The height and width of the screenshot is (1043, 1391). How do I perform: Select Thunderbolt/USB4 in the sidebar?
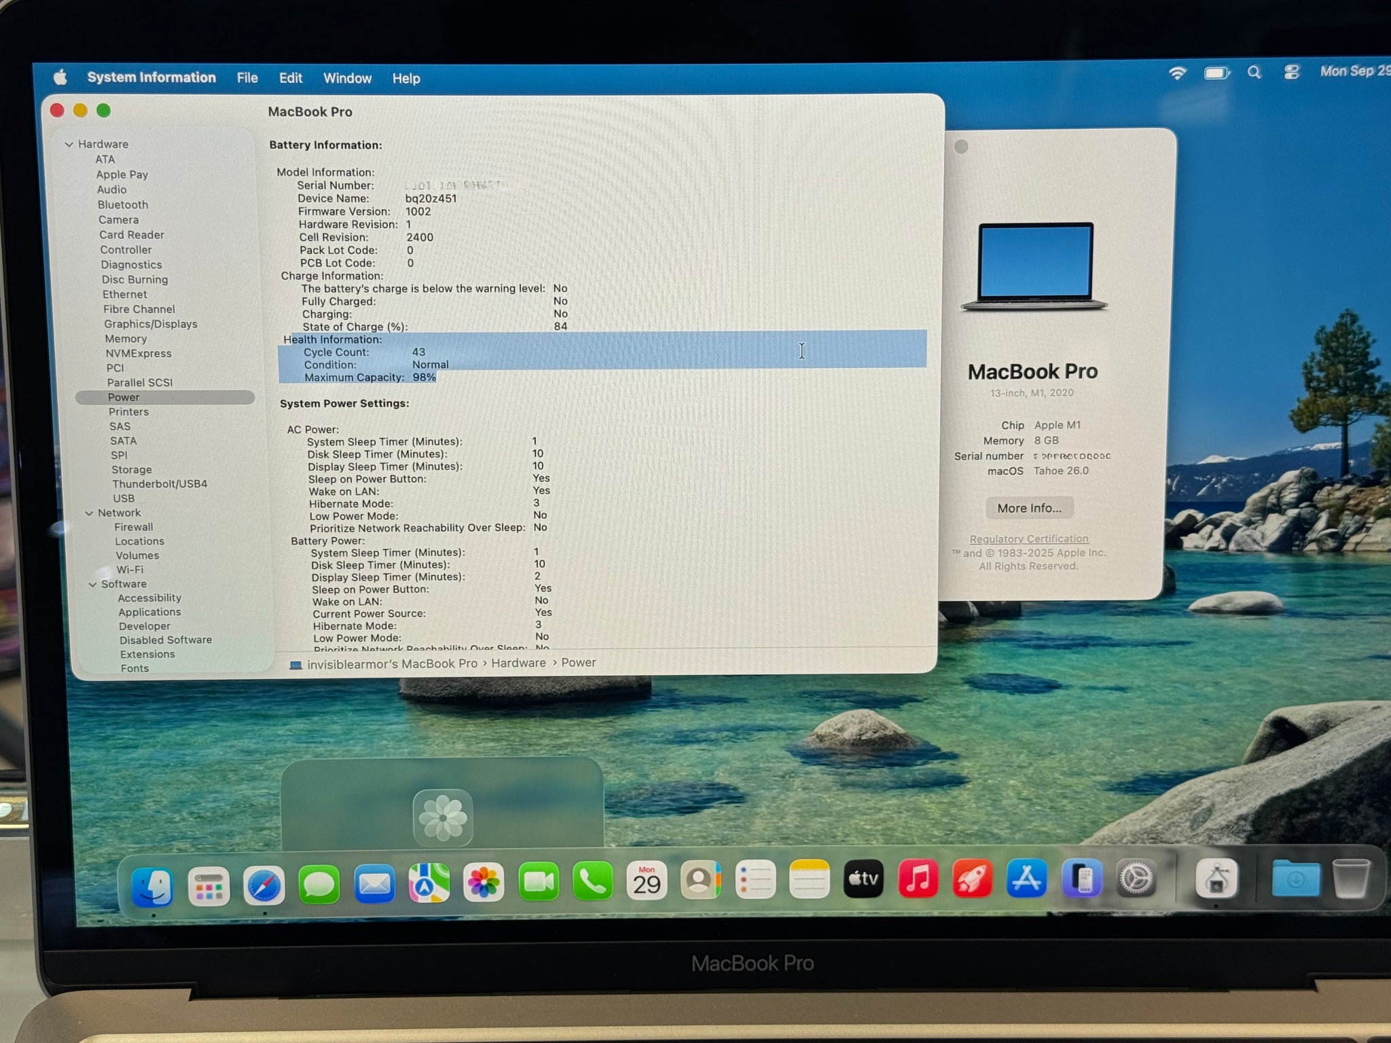[x=160, y=484]
